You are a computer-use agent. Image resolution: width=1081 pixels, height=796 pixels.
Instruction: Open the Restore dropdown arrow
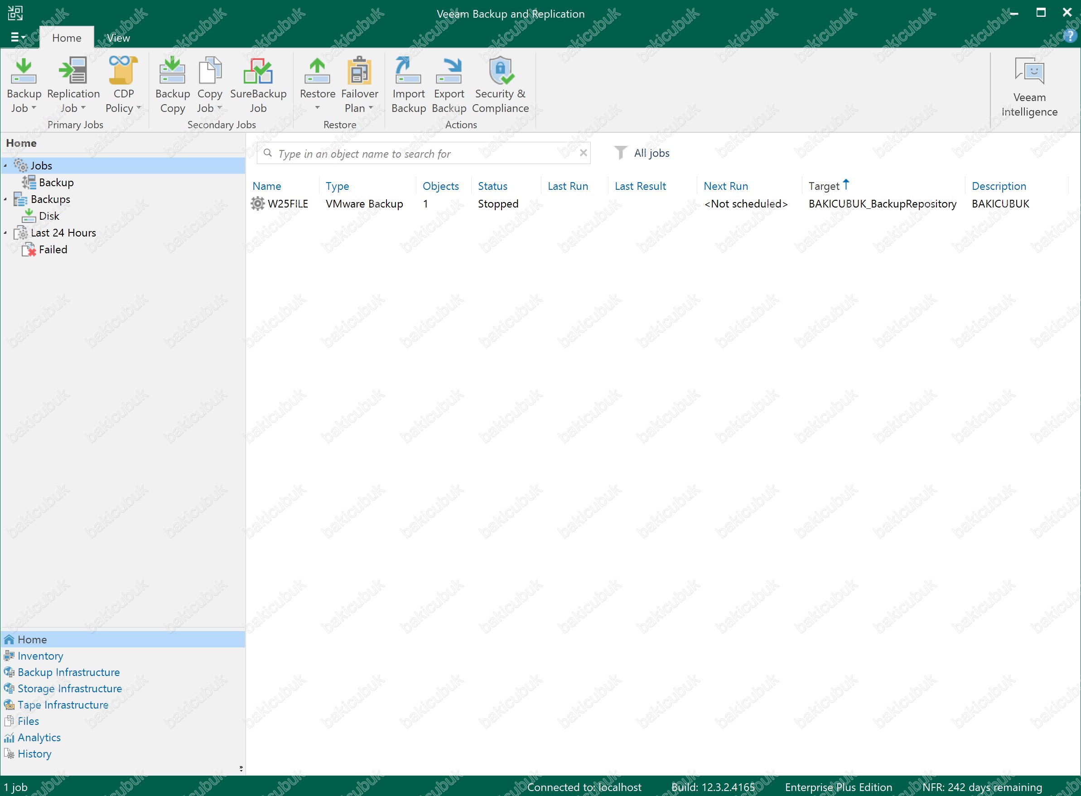[317, 108]
